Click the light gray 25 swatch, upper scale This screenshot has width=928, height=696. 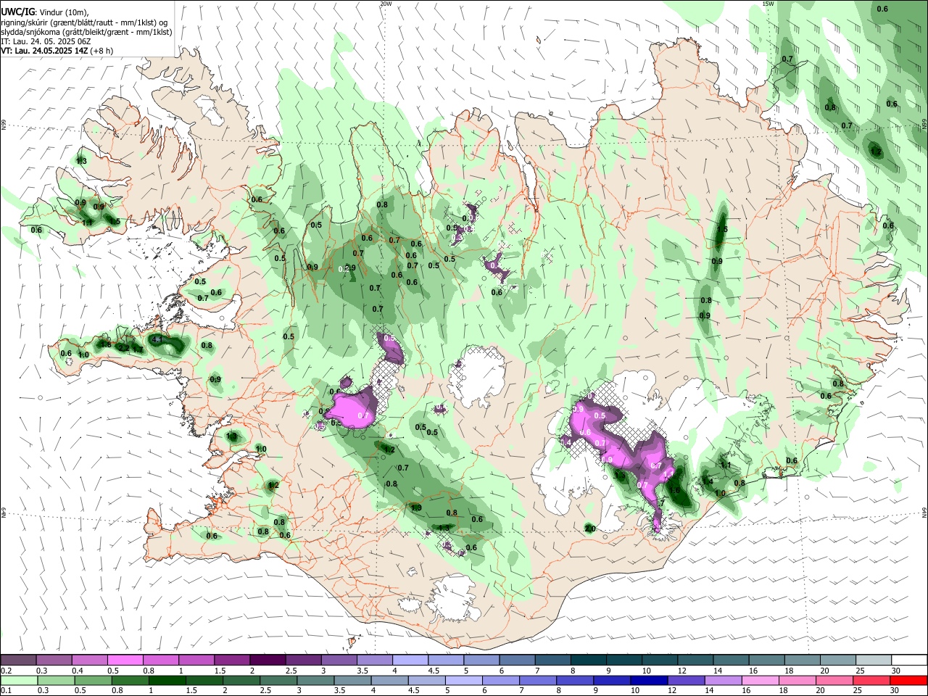tap(872, 660)
